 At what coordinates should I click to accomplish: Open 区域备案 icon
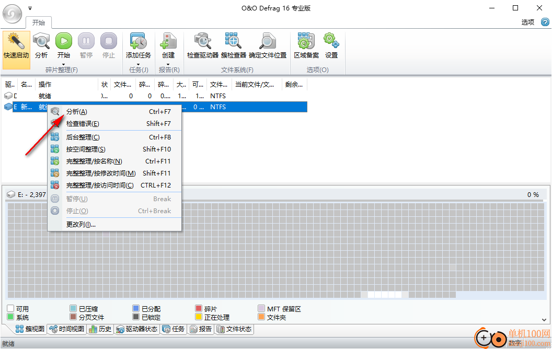(306, 41)
